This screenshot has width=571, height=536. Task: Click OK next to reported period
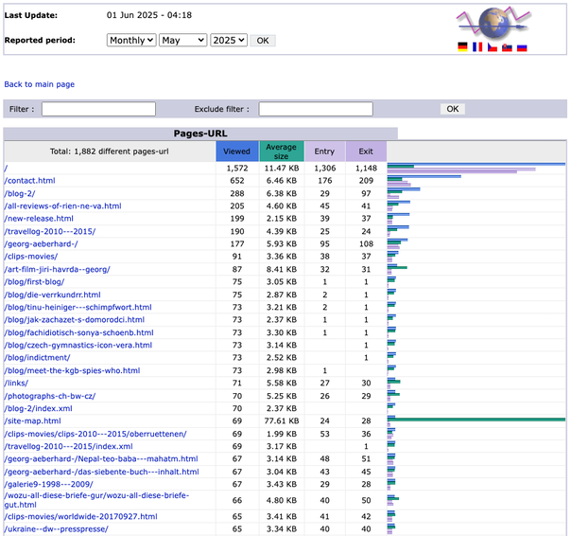263,41
